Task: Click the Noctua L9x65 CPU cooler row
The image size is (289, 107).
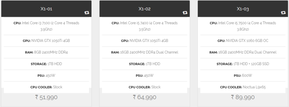Action: tap(243, 87)
